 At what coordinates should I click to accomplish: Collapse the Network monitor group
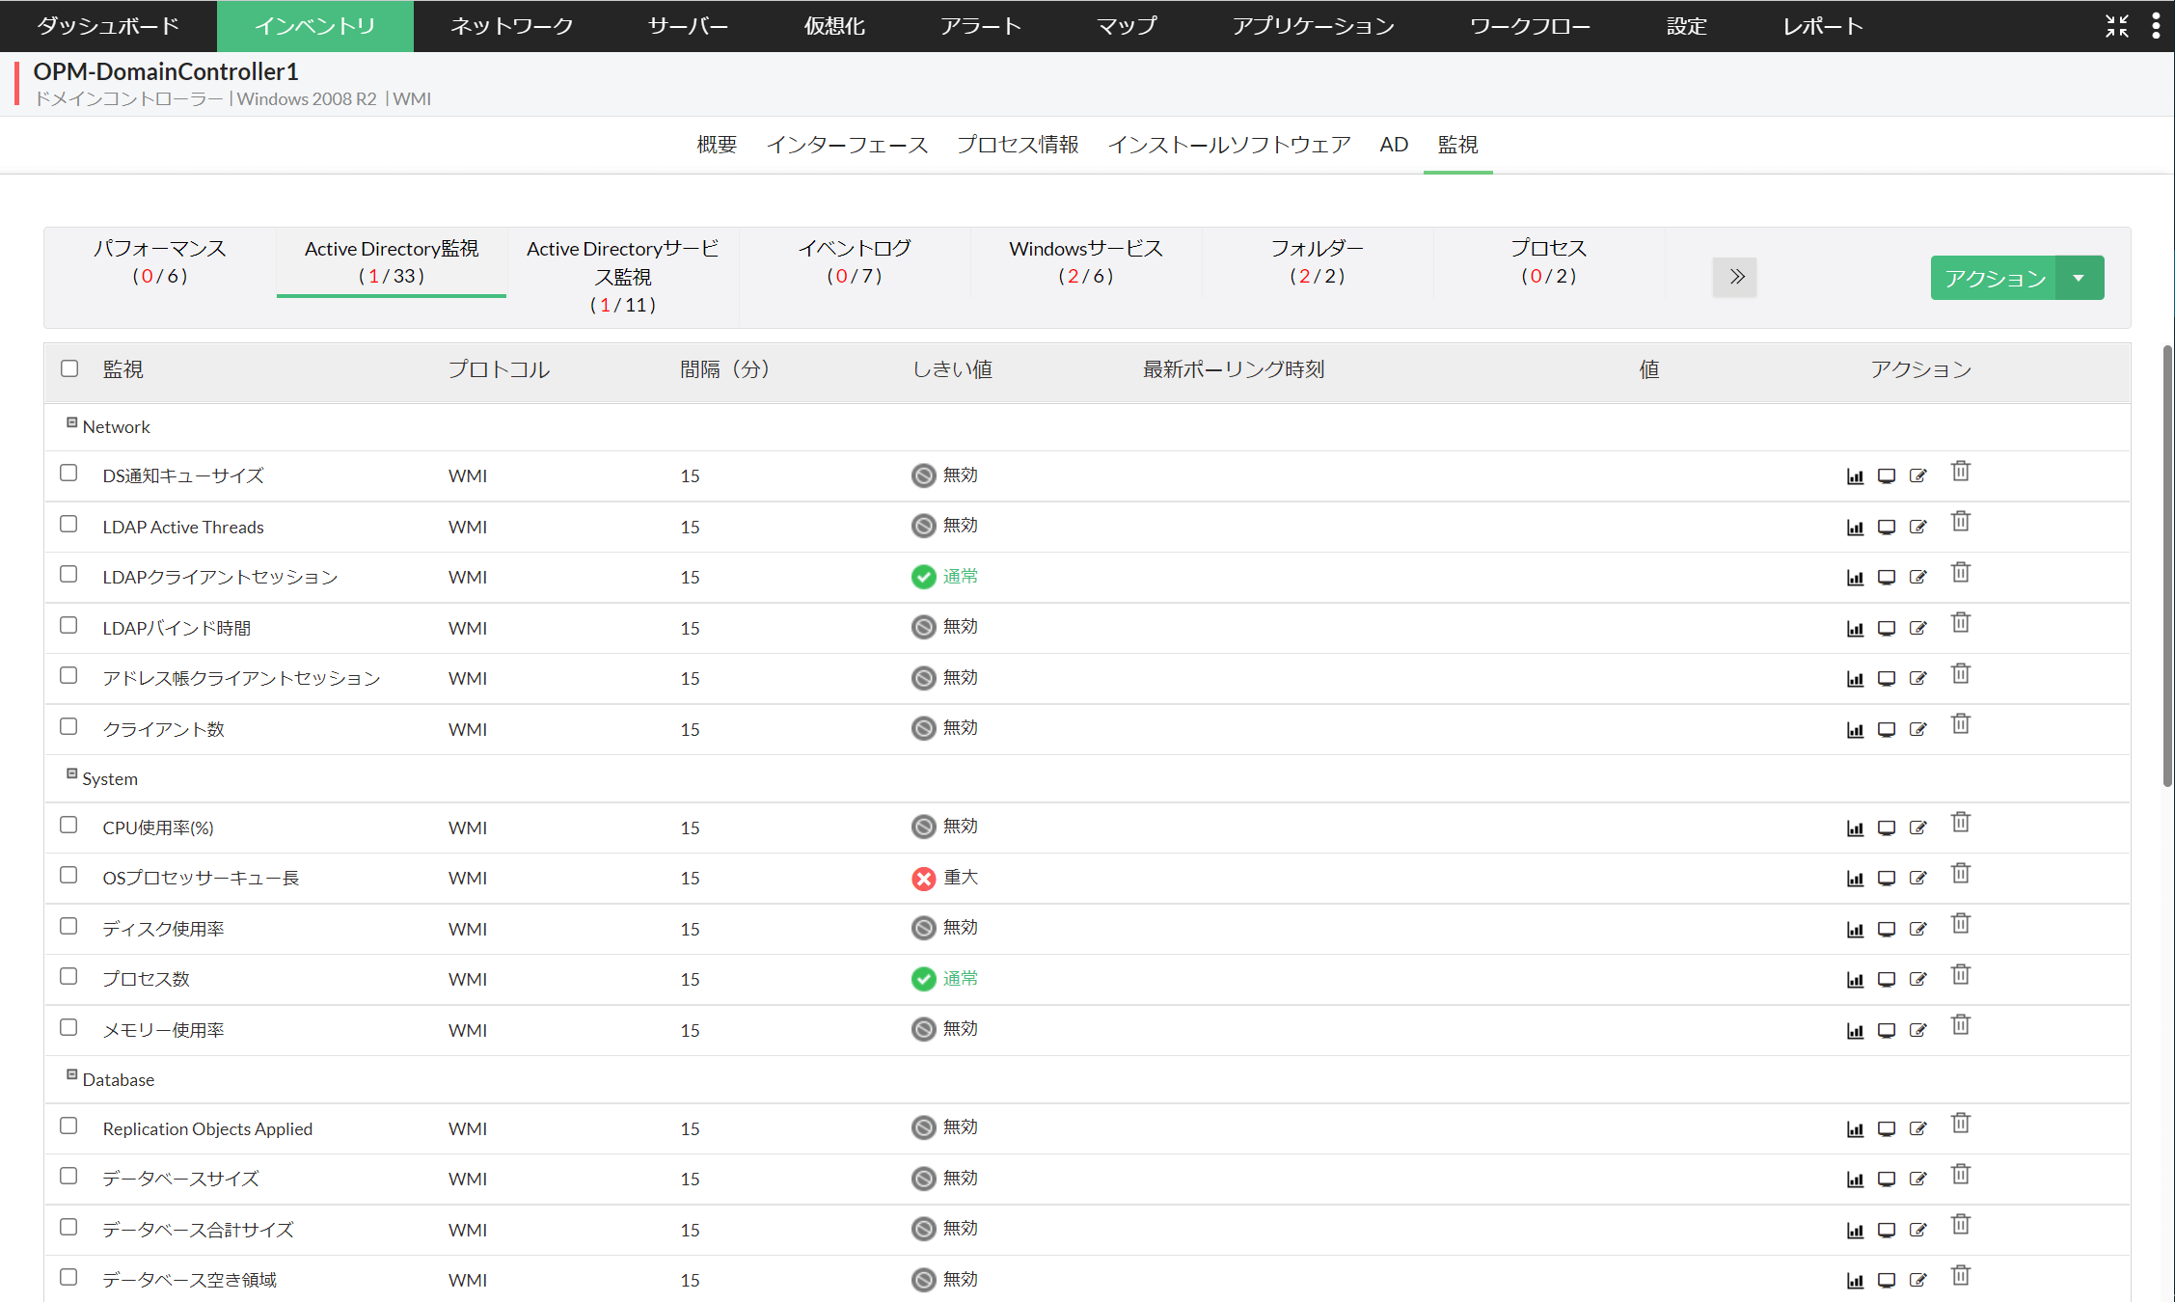click(x=72, y=421)
